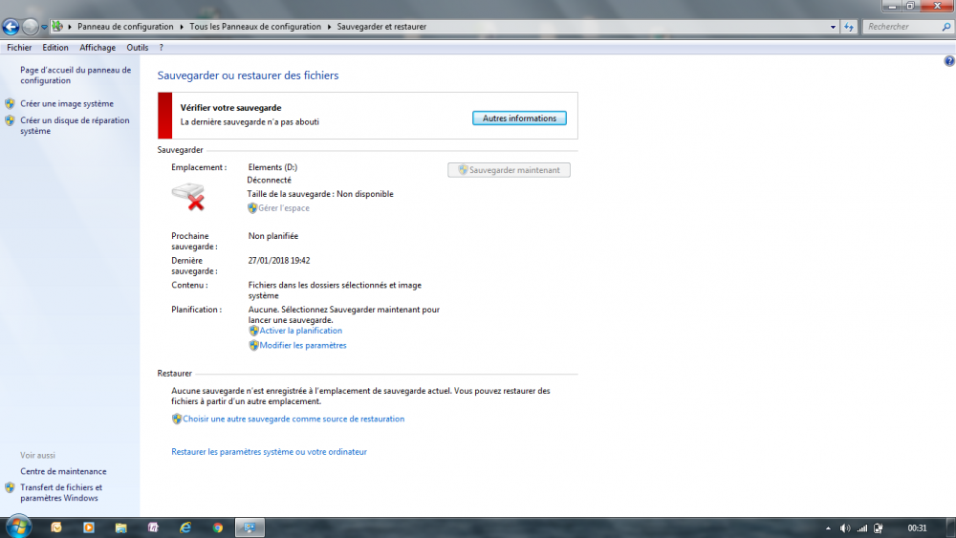Click the taskbar clock showing 00:31
The image size is (956, 538).
[x=917, y=528]
